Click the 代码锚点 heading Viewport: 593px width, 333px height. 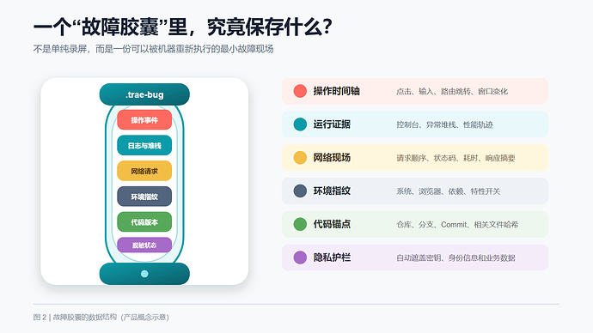tap(332, 224)
